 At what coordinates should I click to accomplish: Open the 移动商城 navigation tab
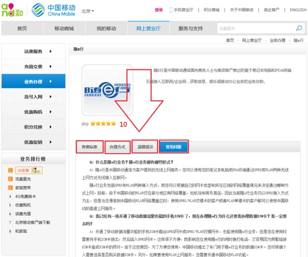point(64,28)
